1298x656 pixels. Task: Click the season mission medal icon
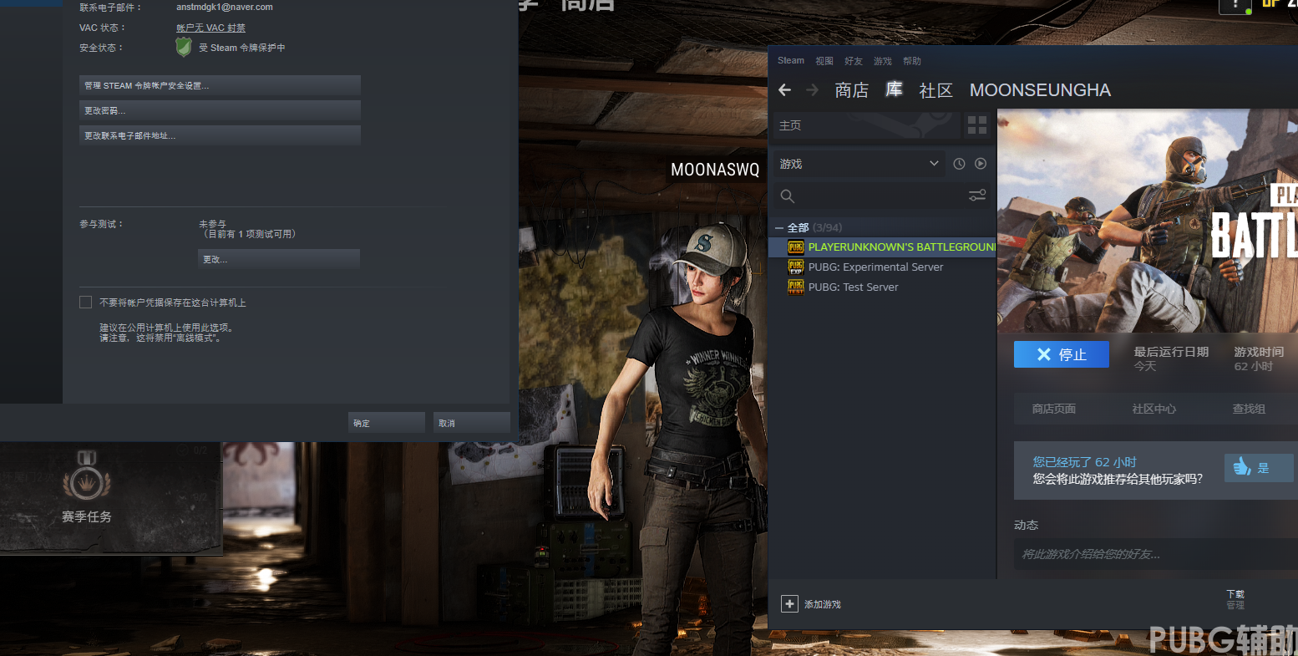click(87, 476)
